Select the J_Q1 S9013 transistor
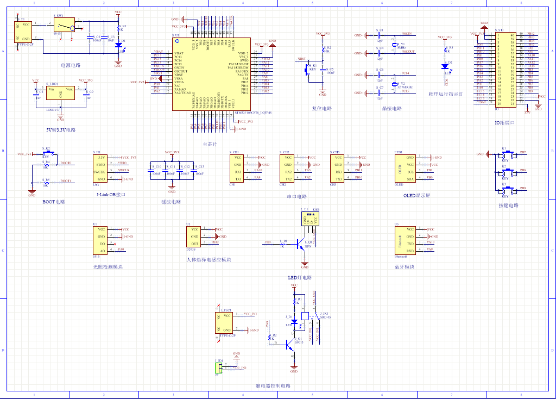 (x=290, y=344)
